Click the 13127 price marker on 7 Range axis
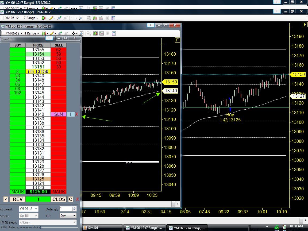The height and width of the screenshot is (231, 308). [x=298, y=96]
